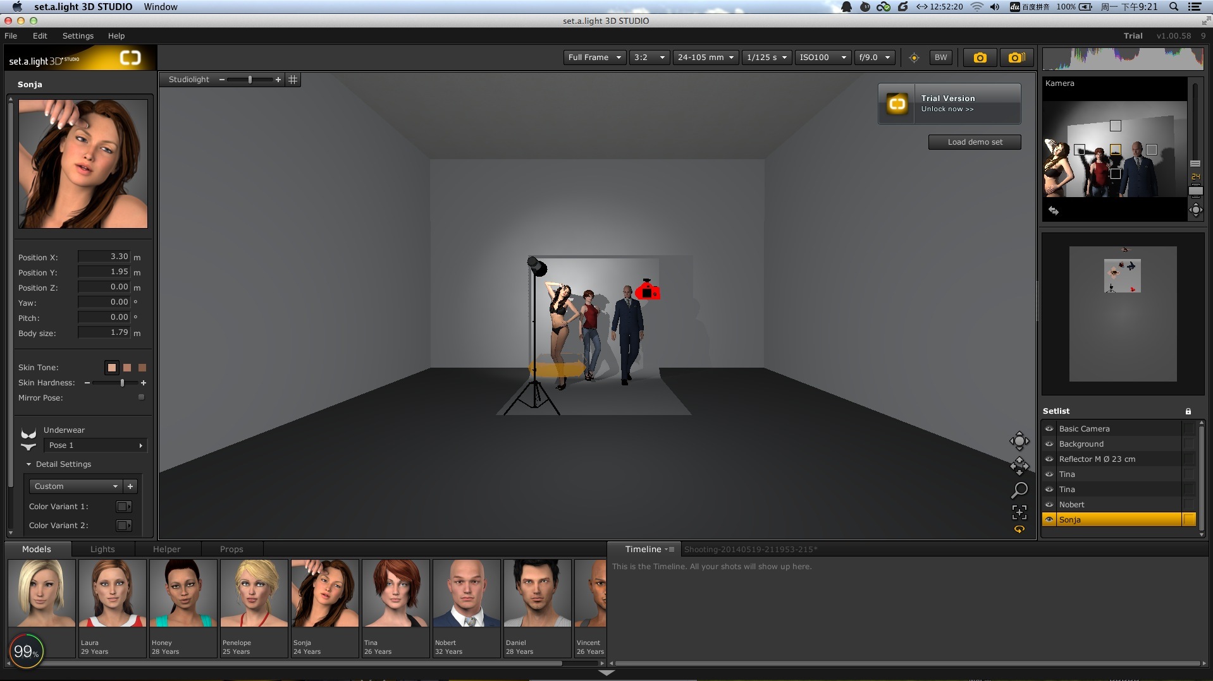Click the four-arrow pan tool in viewport
The image size is (1213, 681).
[1019, 466]
